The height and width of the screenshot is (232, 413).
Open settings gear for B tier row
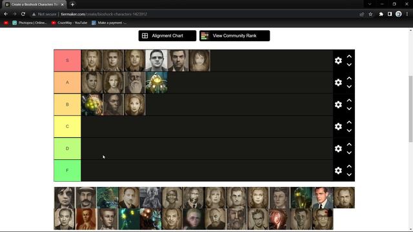click(x=338, y=104)
